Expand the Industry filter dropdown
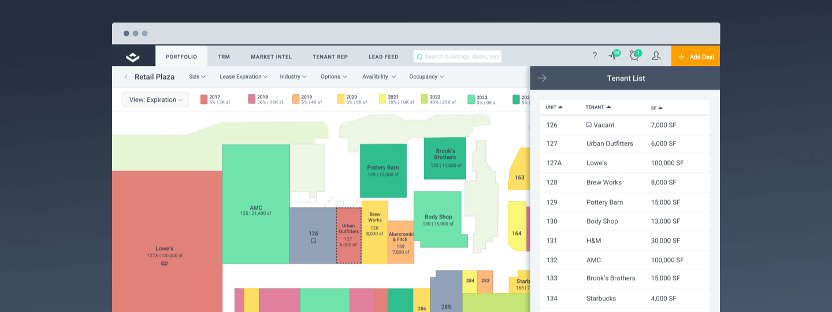 pos(294,77)
